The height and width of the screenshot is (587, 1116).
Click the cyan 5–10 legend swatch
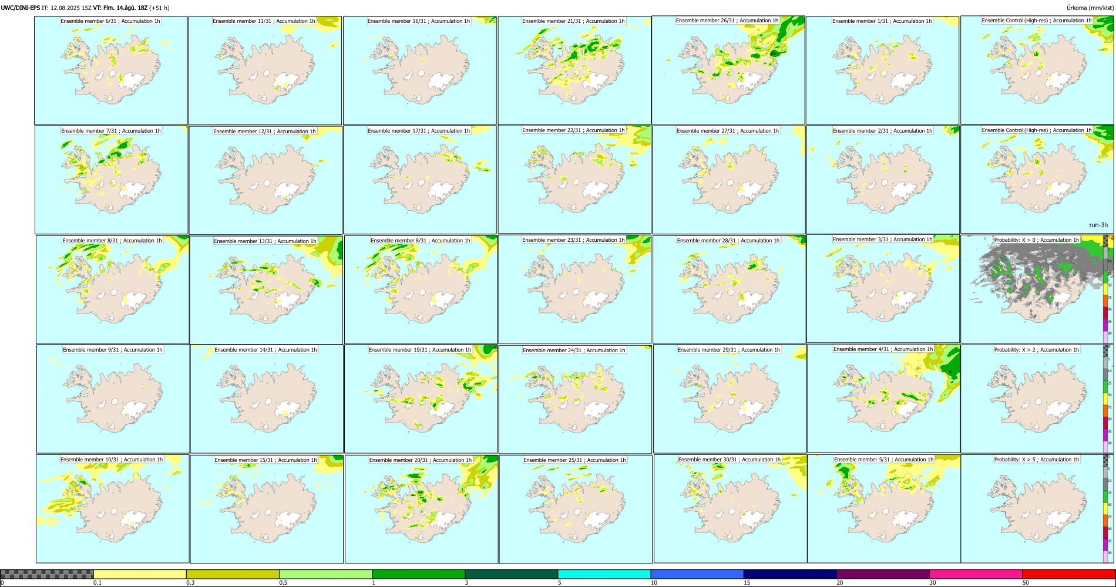(604, 574)
